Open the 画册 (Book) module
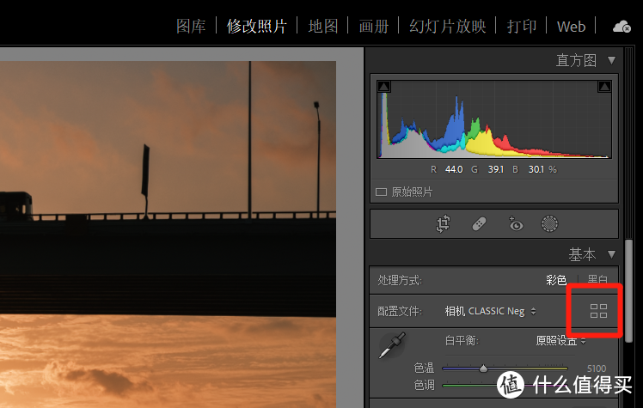The height and width of the screenshot is (408, 643). pos(374,27)
